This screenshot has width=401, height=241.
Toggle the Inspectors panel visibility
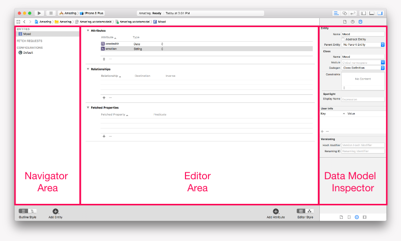coord(380,13)
